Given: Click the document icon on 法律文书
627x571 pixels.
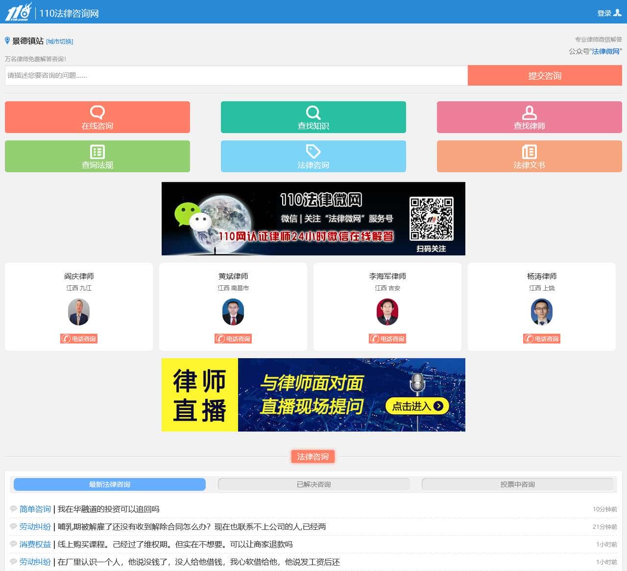Looking at the screenshot, I should click(x=530, y=152).
